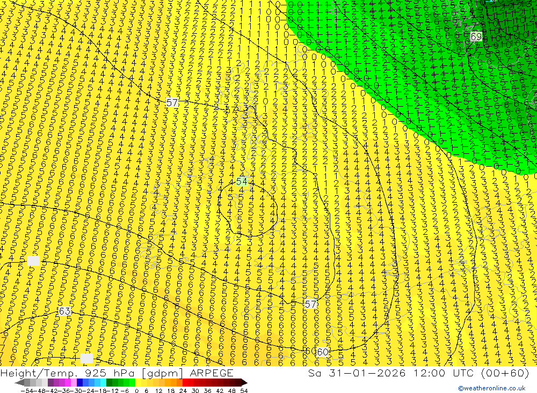Pick the cyan swatch in the legend
The width and height of the screenshot is (537, 393).
[103, 383]
